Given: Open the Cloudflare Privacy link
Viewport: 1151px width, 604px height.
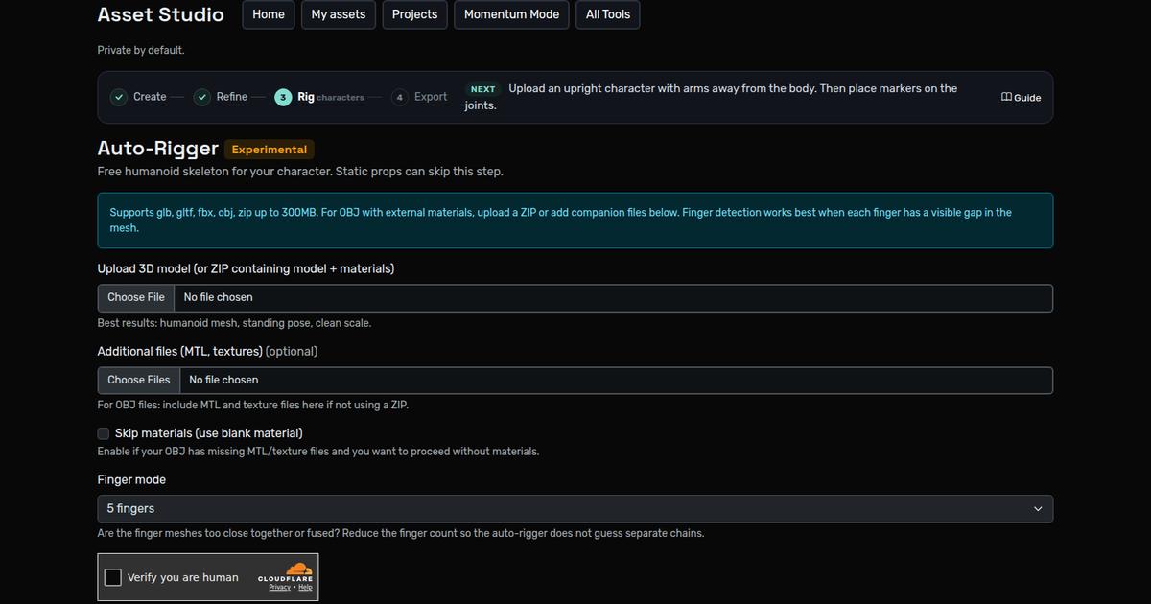Looking at the screenshot, I should pyautogui.click(x=279, y=587).
